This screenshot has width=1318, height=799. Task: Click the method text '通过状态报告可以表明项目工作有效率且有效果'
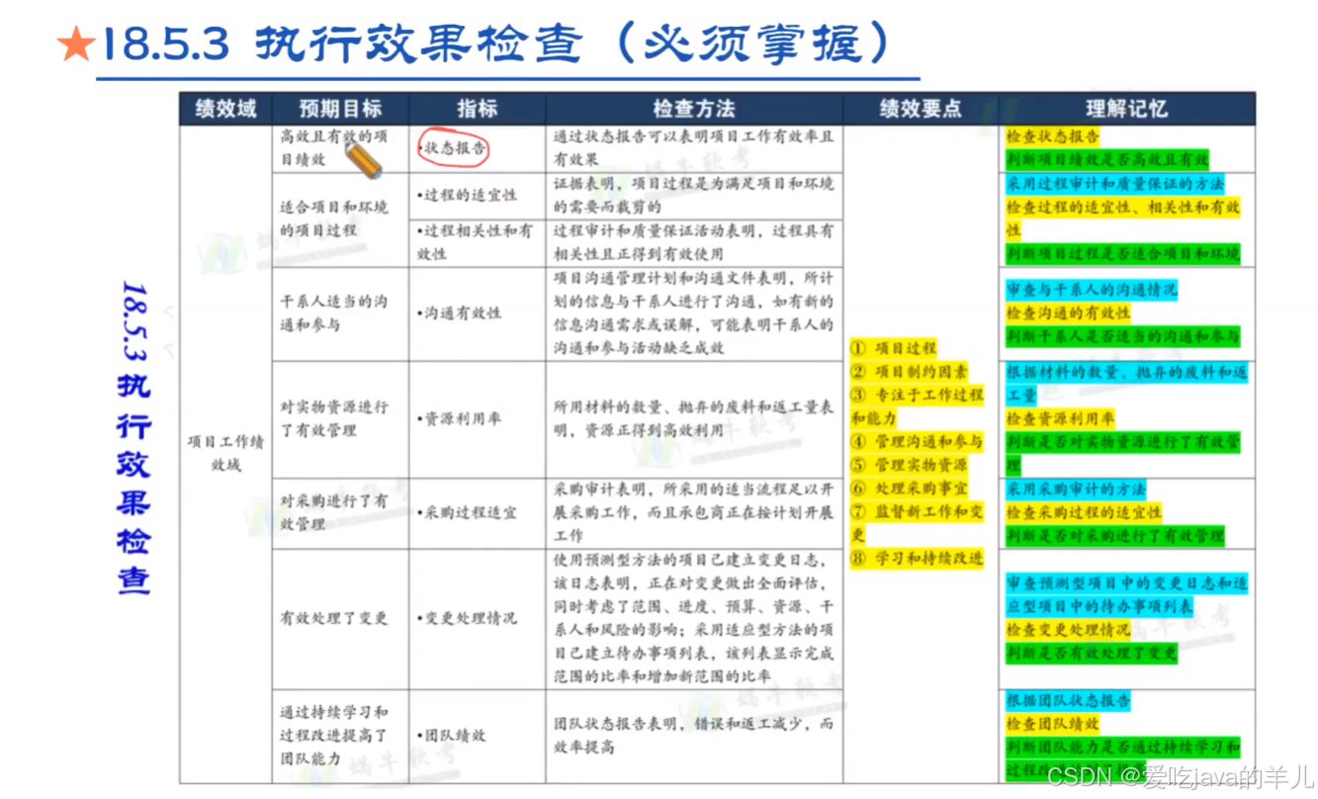pyautogui.click(x=693, y=148)
